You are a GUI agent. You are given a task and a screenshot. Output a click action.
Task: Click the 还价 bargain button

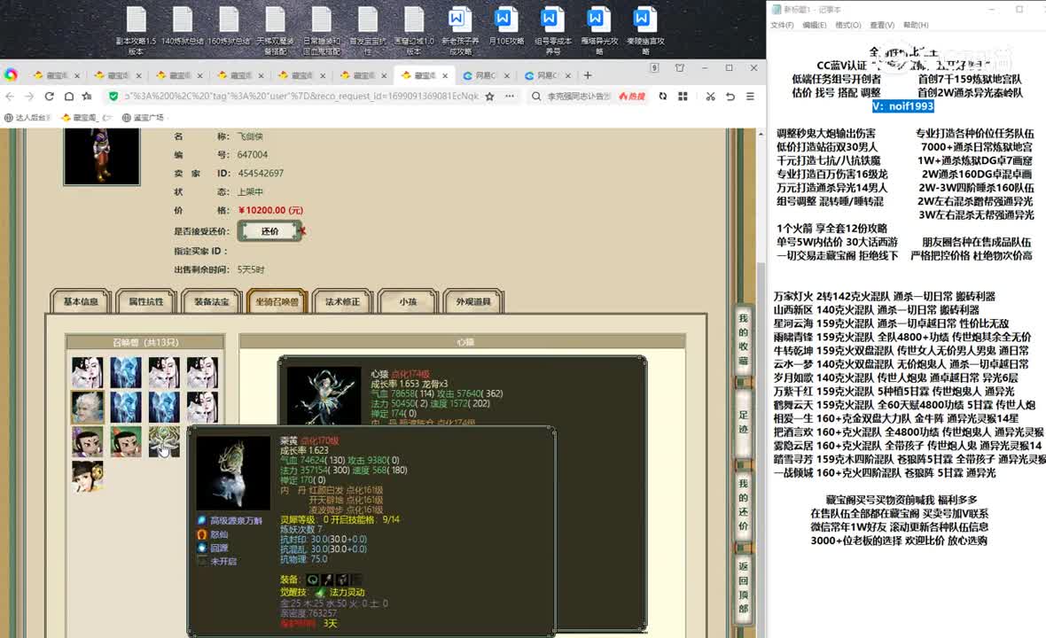[270, 231]
